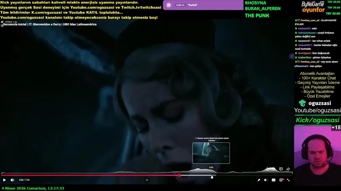Click the SPEED 1.0x indicator
The height and width of the screenshot is (191, 341).
(11, 22)
